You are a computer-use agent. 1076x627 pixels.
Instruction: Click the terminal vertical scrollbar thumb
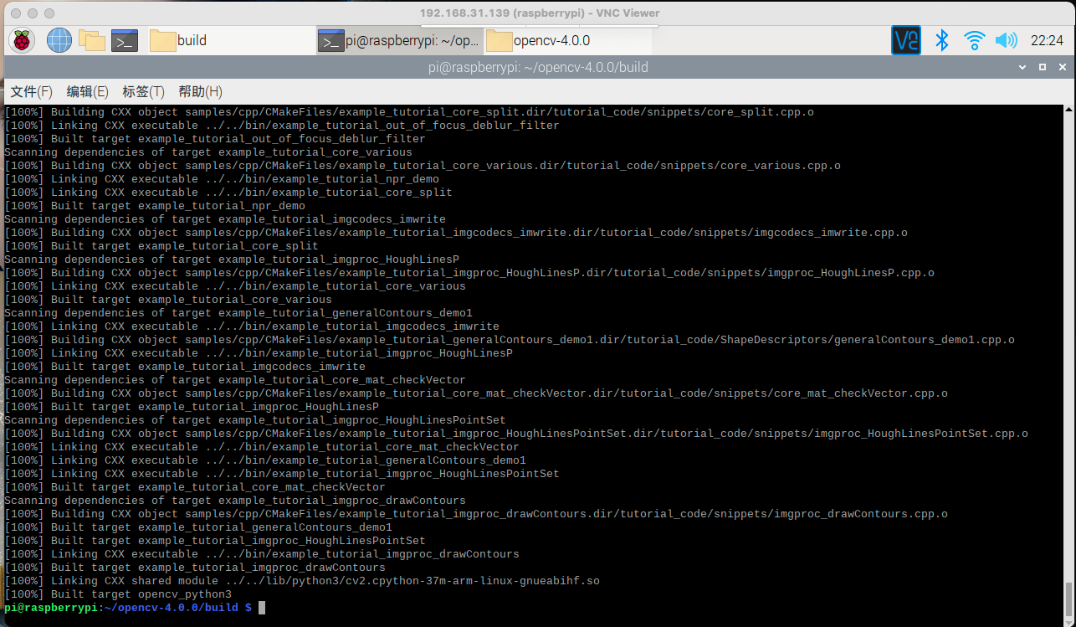pos(1068,599)
